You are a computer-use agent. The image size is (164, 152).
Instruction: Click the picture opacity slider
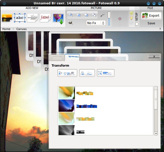[x=109, y=19]
